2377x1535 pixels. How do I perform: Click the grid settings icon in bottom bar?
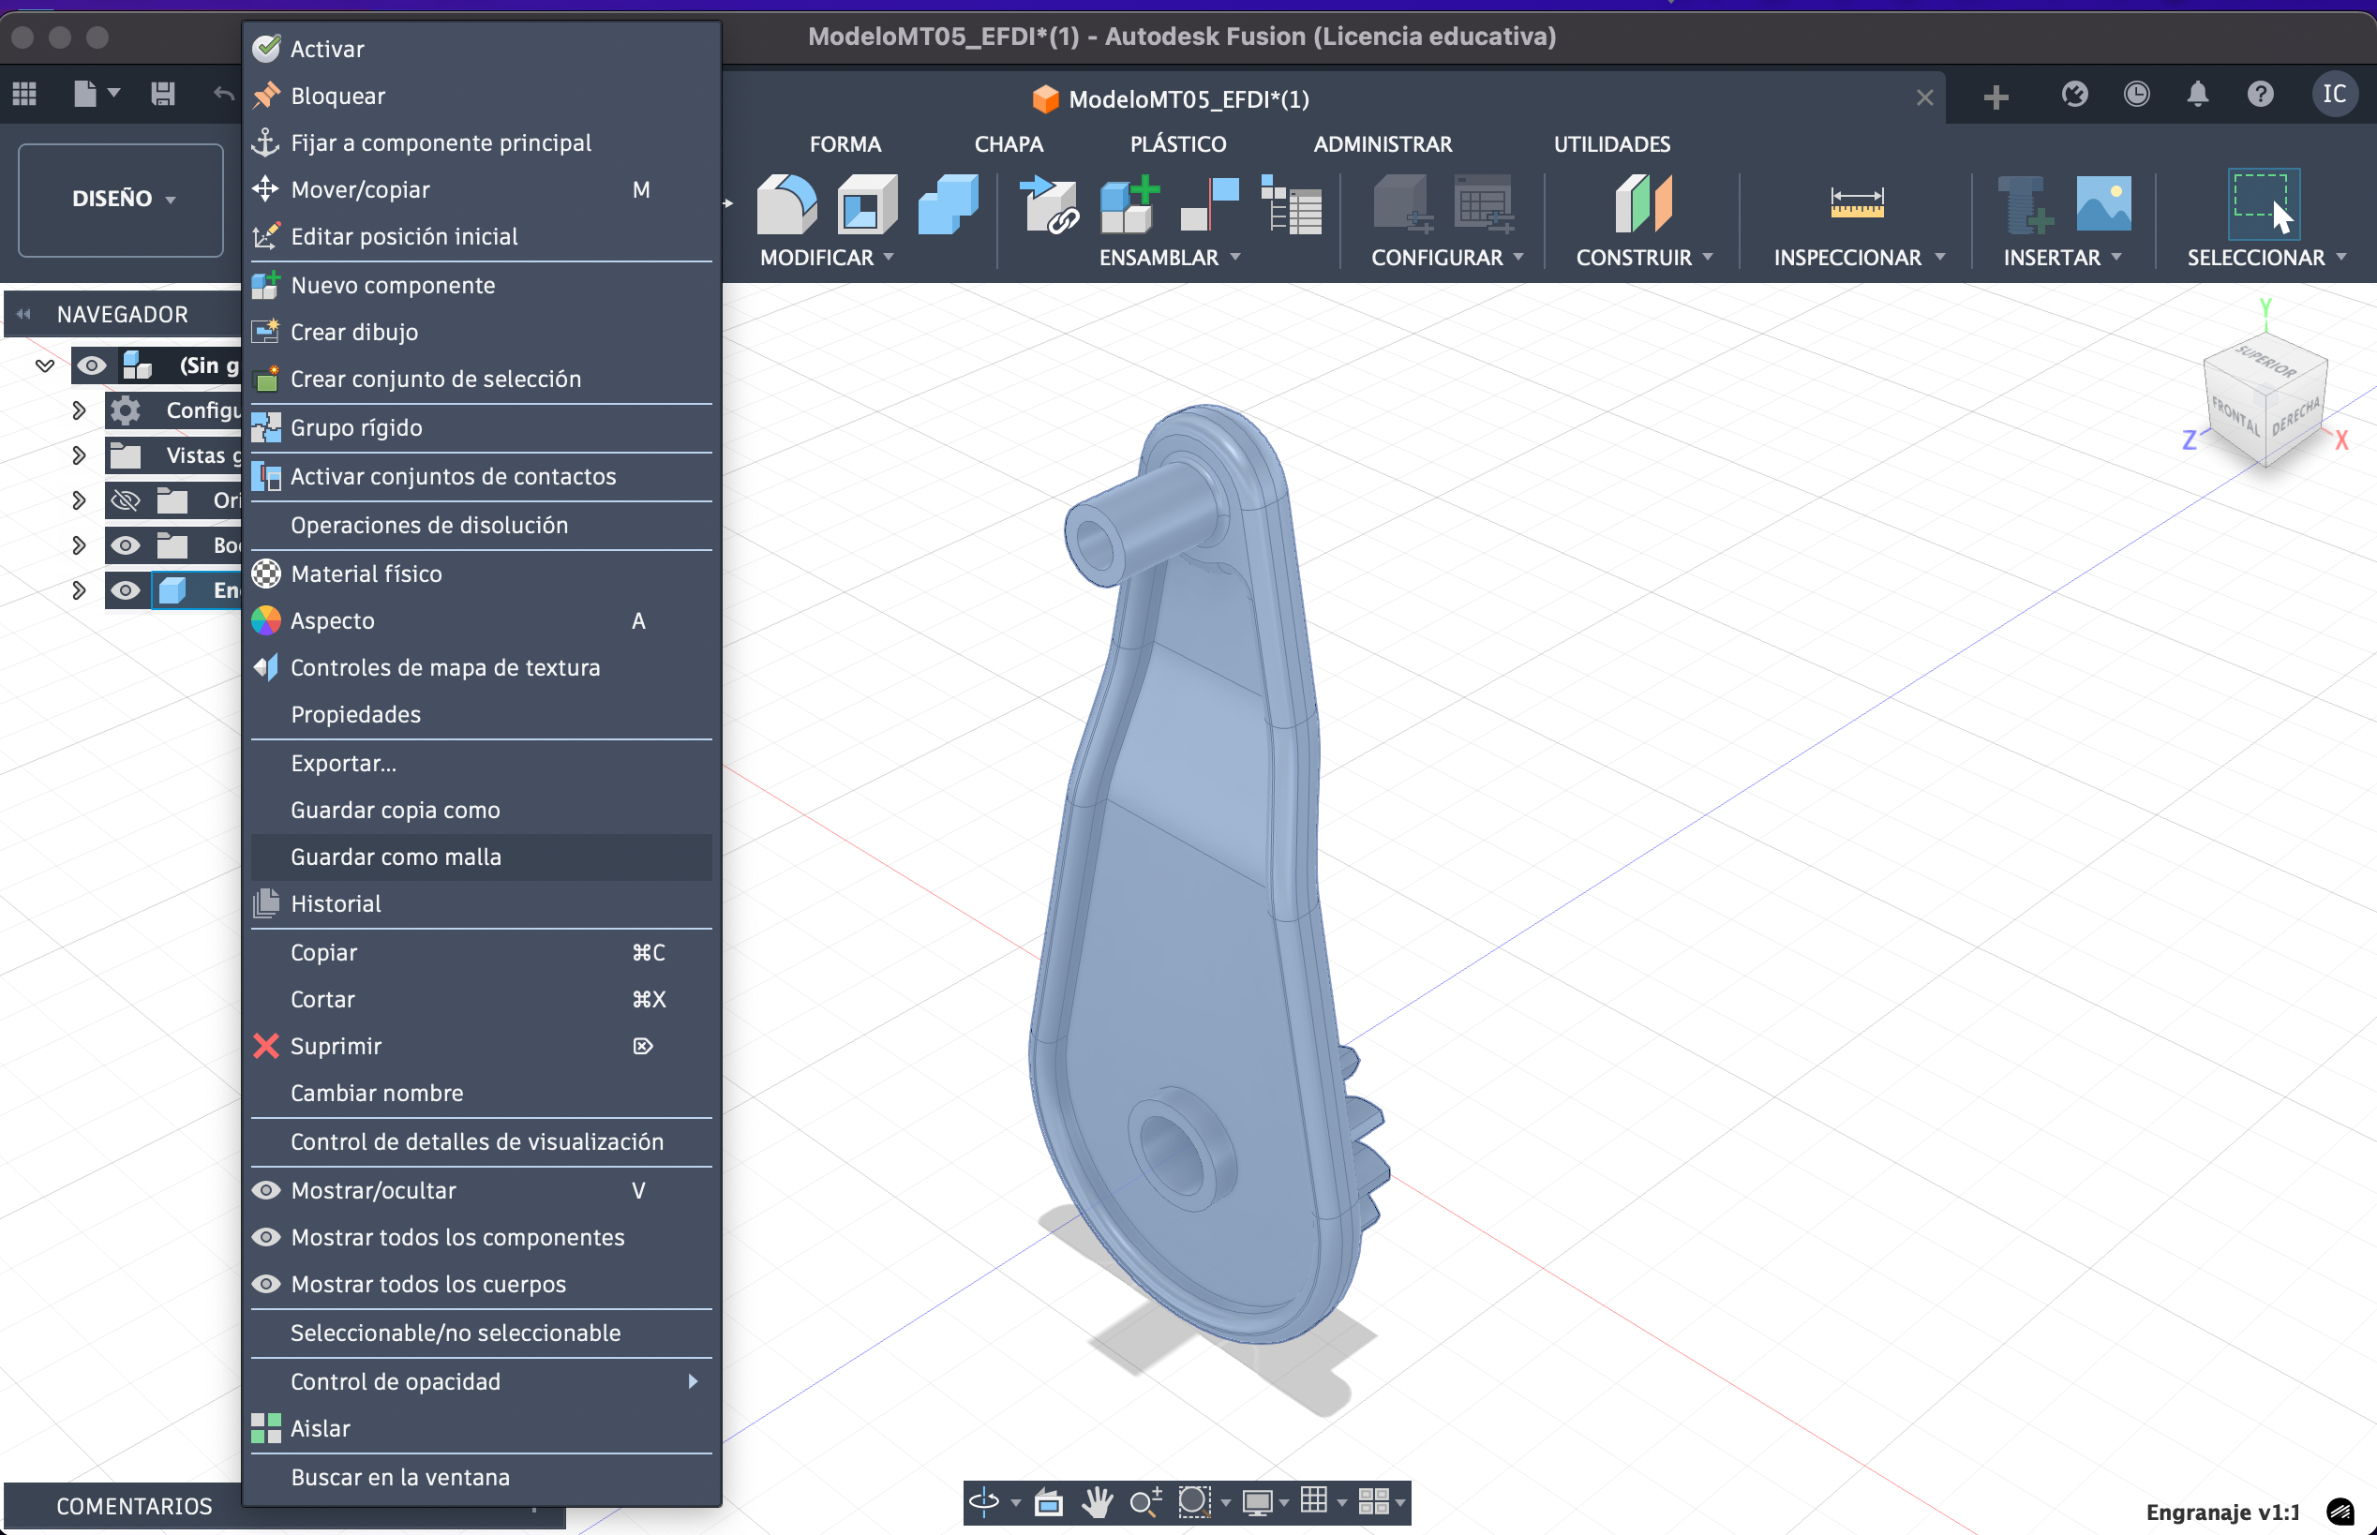click(x=1313, y=1501)
